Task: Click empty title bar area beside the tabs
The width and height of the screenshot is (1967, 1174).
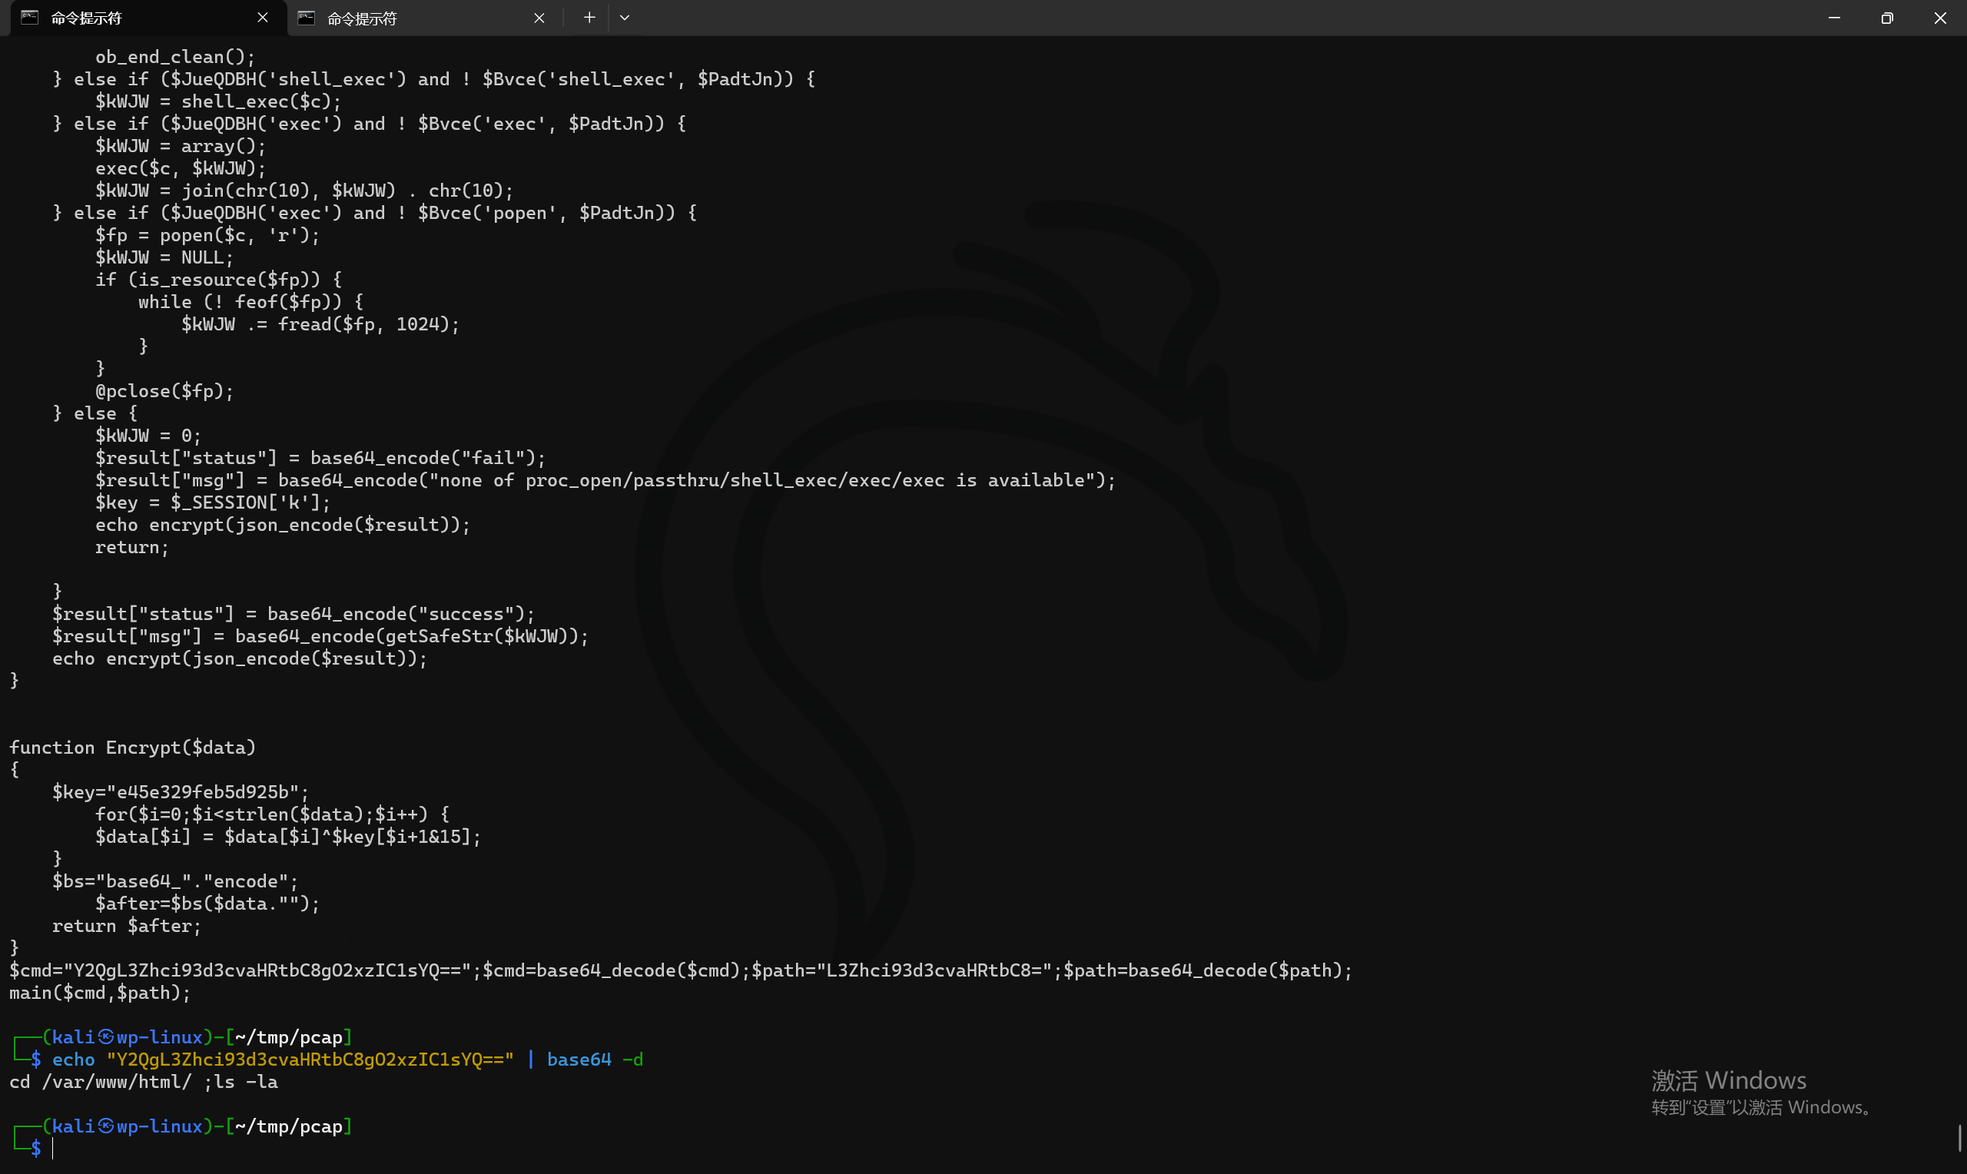Action: click(1186, 18)
